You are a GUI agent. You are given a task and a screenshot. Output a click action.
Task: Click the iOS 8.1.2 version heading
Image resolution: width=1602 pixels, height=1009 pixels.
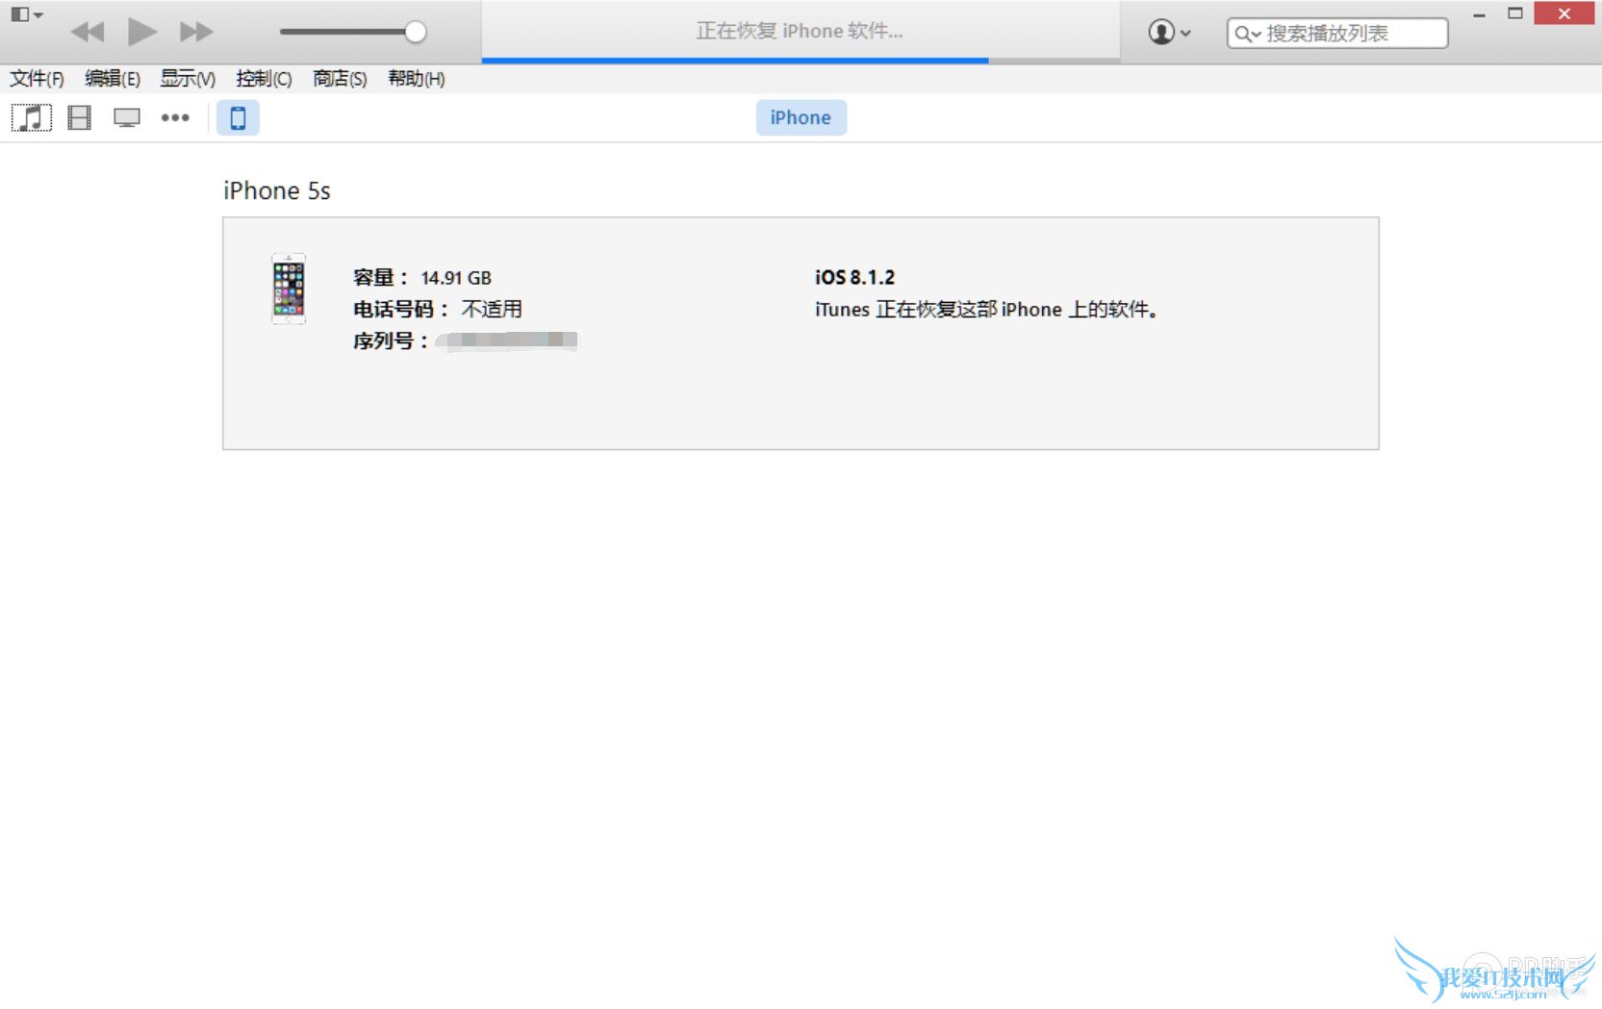tap(854, 277)
